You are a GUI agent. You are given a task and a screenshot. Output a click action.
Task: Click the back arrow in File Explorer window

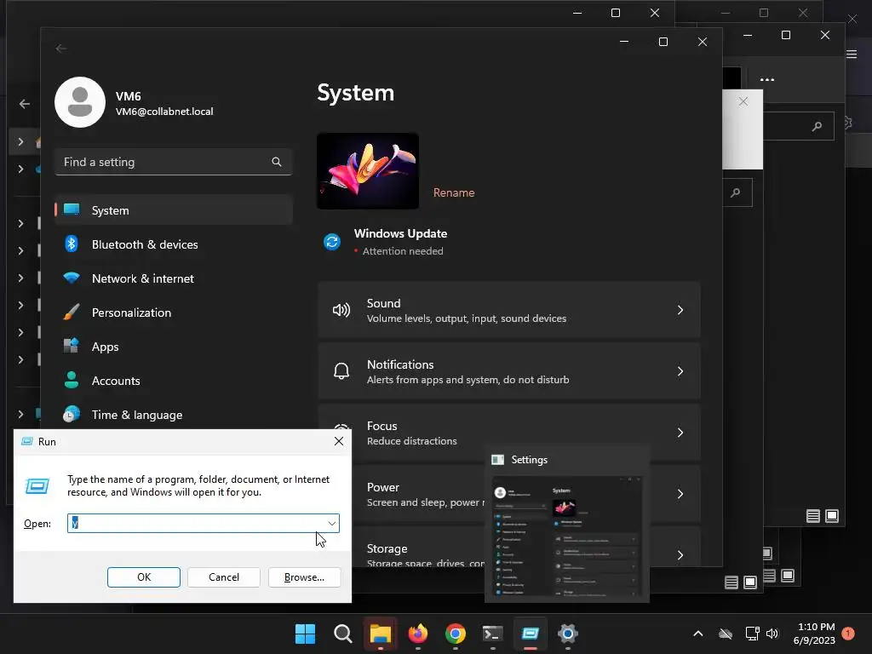click(x=25, y=104)
